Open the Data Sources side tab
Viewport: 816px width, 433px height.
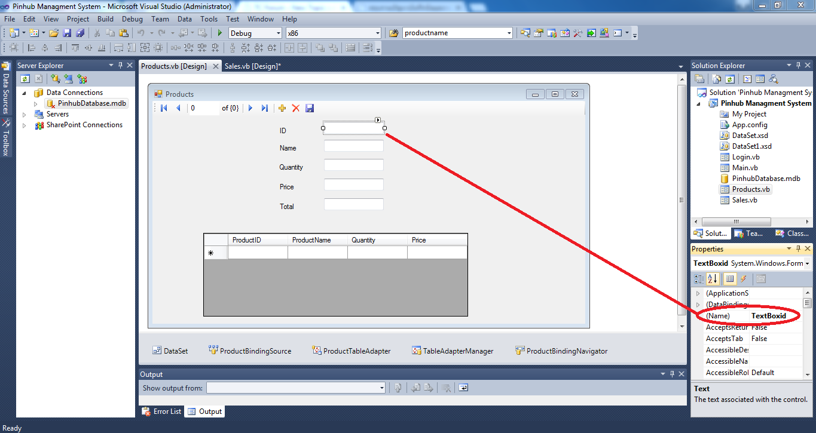click(6, 88)
